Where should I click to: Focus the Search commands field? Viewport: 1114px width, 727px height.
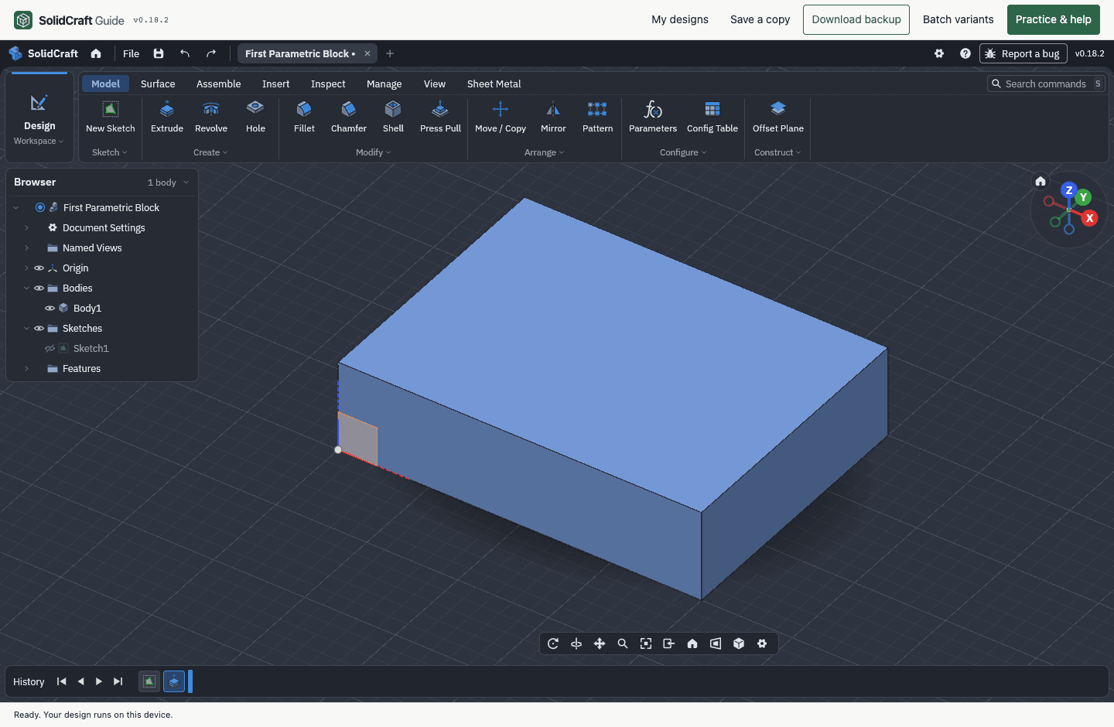coord(1046,84)
